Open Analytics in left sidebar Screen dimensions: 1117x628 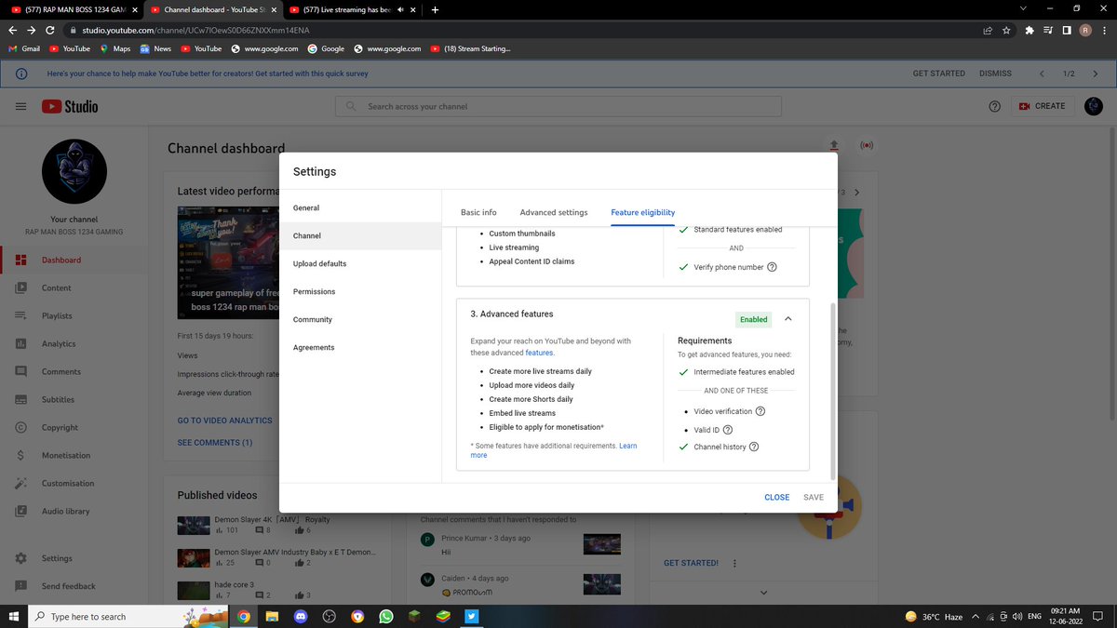[74, 344]
